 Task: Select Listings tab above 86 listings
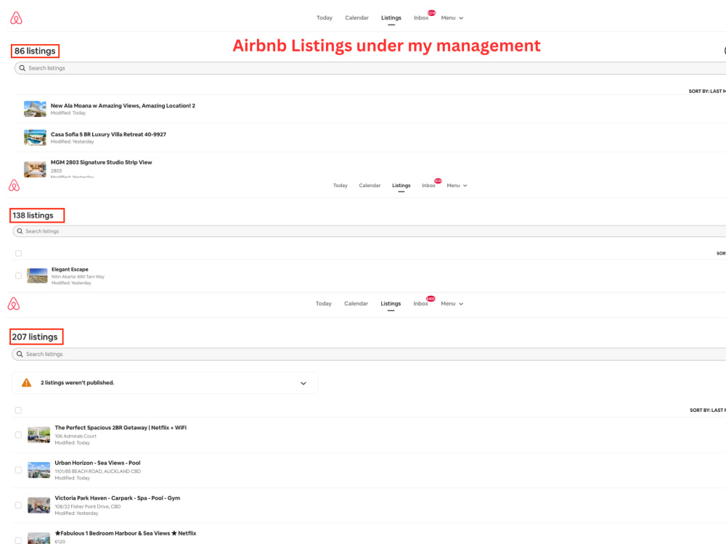click(x=391, y=18)
